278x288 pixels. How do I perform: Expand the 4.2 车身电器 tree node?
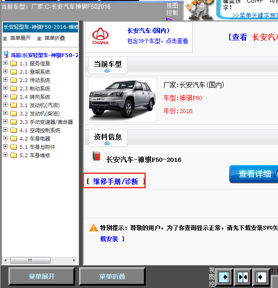pyautogui.click(x=5, y=138)
